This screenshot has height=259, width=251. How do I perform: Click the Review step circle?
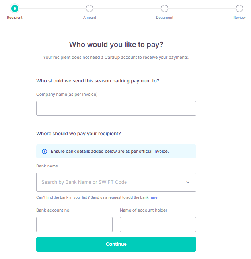pyautogui.click(x=239, y=8)
